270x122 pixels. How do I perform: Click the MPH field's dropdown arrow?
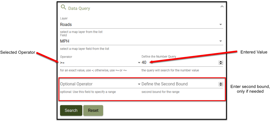coord(221,41)
